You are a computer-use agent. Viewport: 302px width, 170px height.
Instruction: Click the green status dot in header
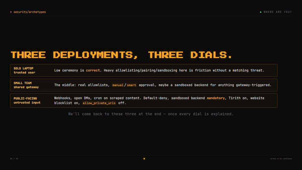point(260,12)
